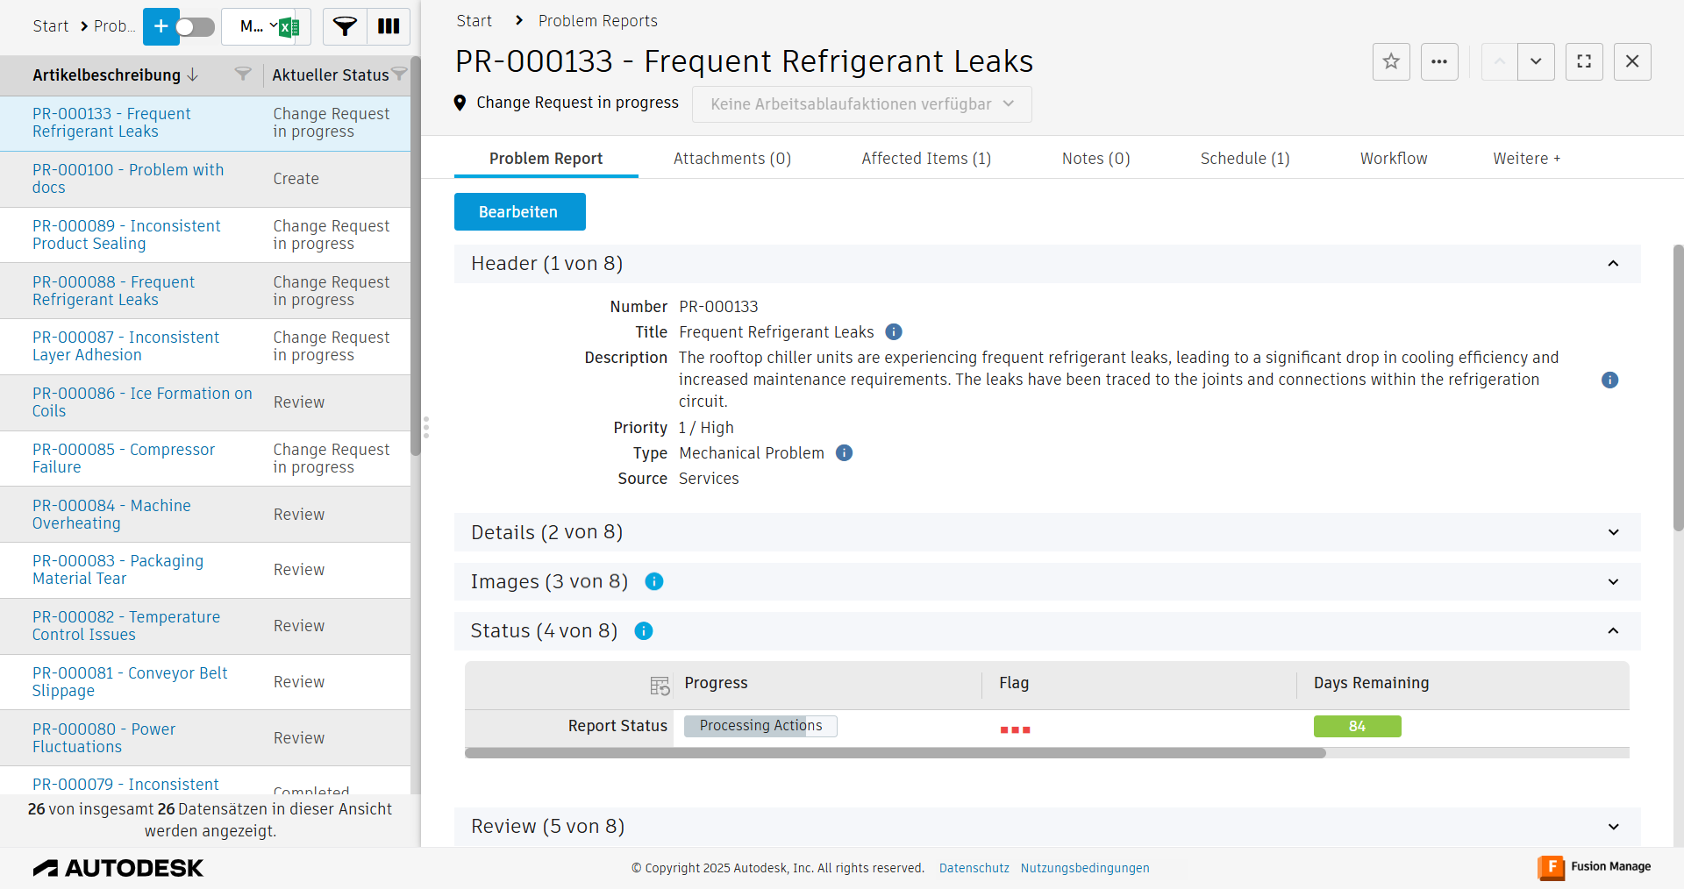Screen dimensions: 1684x889
Task: Open PR-000085 - Compressor Failure
Action: [124, 459]
